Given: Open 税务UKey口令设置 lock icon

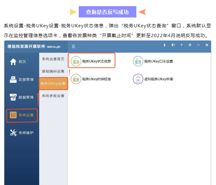Looking at the screenshot, I should (138, 61).
